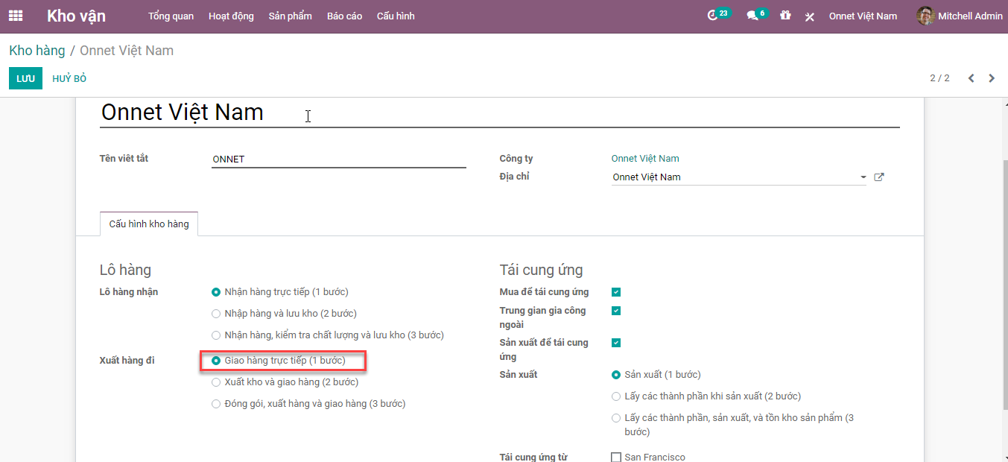Screen dimensions: 1008x462
Task: Click the debug tools cross icon
Action: coord(810,16)
